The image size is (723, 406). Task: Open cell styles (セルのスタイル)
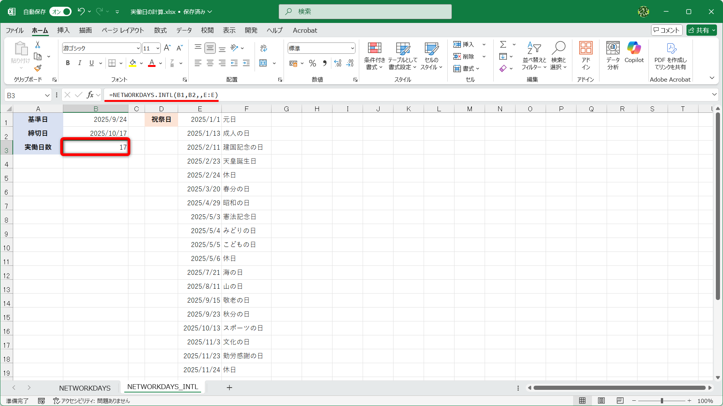pyautogui.click(x=432, y=56)
